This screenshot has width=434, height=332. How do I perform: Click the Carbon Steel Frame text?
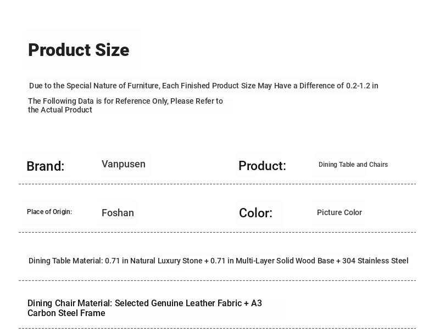[66, 313]
